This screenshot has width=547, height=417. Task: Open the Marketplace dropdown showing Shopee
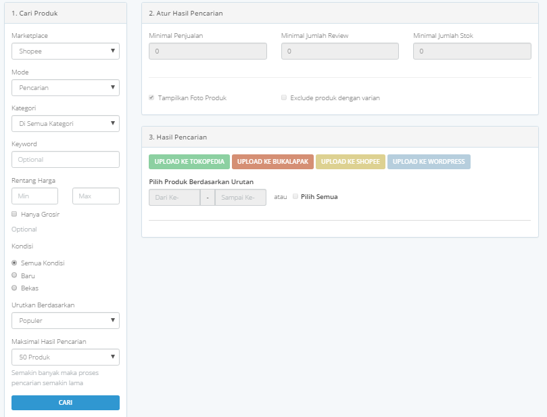click(x=66, y=51)
